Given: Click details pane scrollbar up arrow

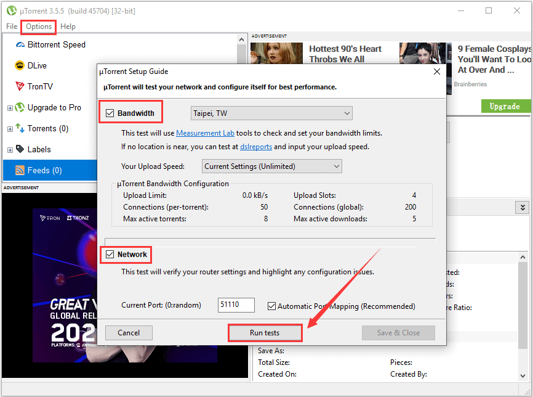Looking at the screenshot, I should point(523,258).
